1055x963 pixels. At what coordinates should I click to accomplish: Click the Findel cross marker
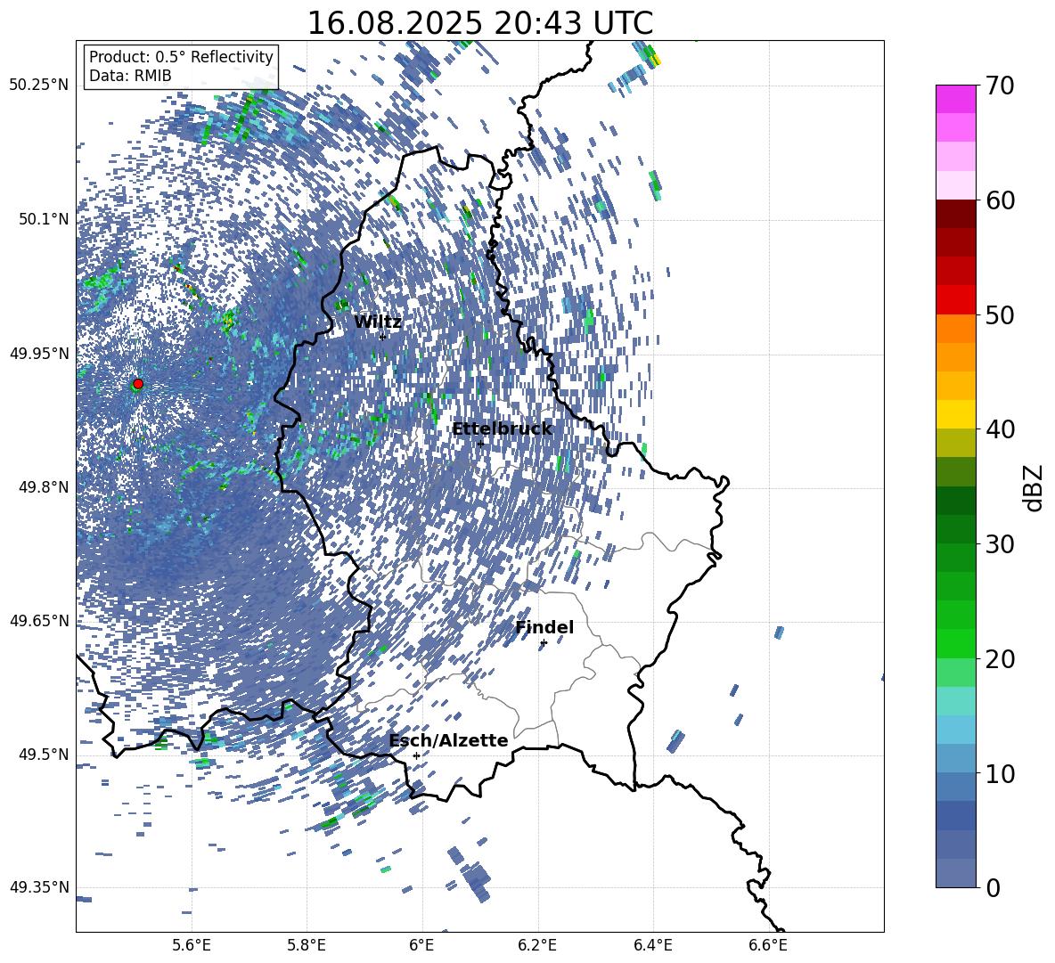(x=544, y=643)
